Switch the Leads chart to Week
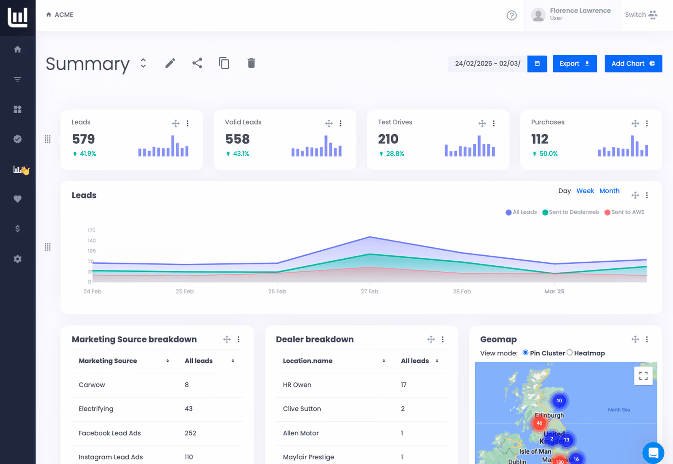 tap(585, 191)
